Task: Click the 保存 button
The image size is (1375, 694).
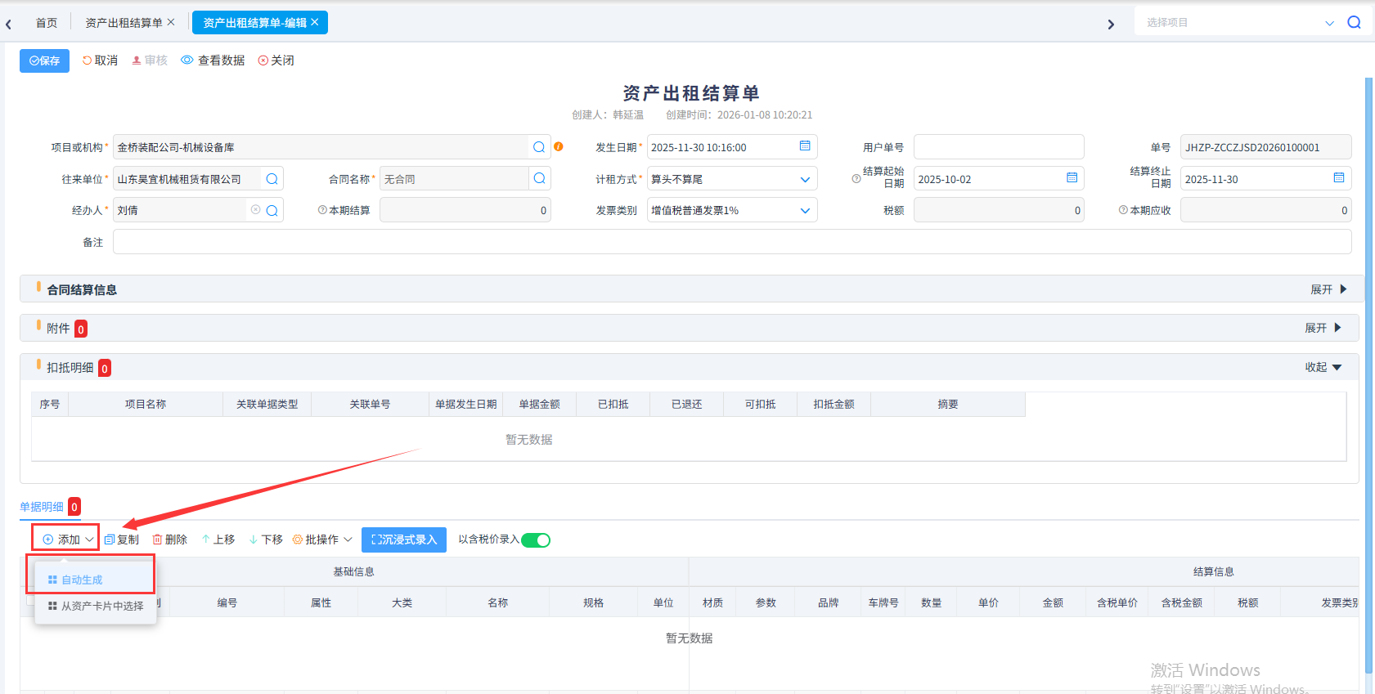Action: pos(44,60)
